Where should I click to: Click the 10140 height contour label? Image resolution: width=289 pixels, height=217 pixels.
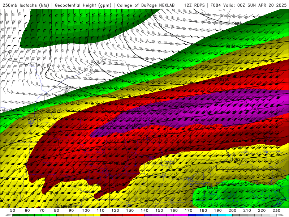click(x=230, y=47)
